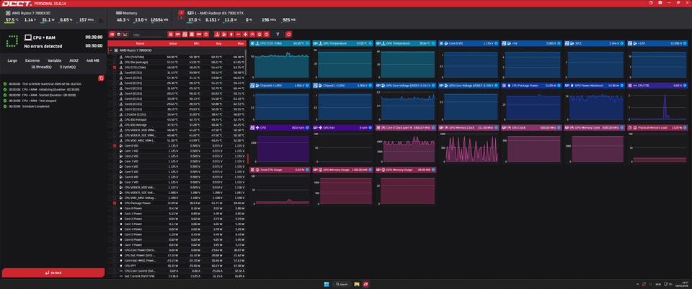Image resolution: width=692 pixels, height=289 pixels.
Task: Uncheck the Core 0 VID checkbox
Action: pyautogui.click(x=115, y=146)
